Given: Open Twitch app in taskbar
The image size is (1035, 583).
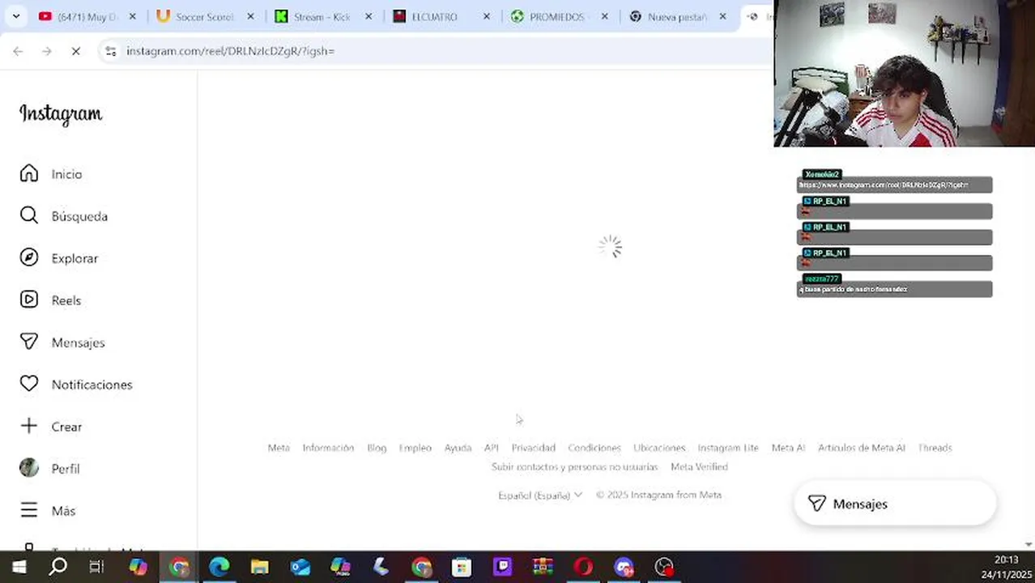Looking at the screenshot, I should click(x=502, y=567).
